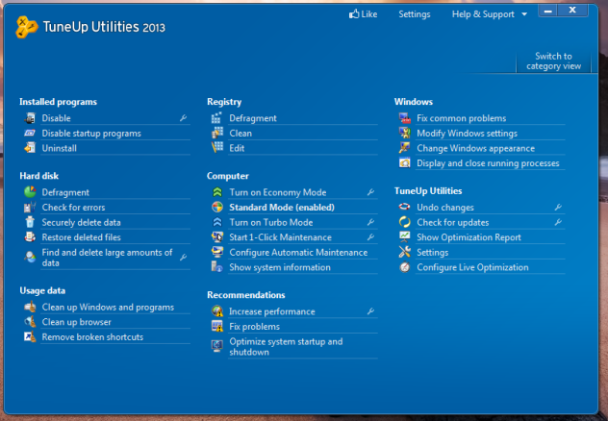Screen dimensions: 608x421
Task: Click wrench next to Check for updates
Action: 558,222
